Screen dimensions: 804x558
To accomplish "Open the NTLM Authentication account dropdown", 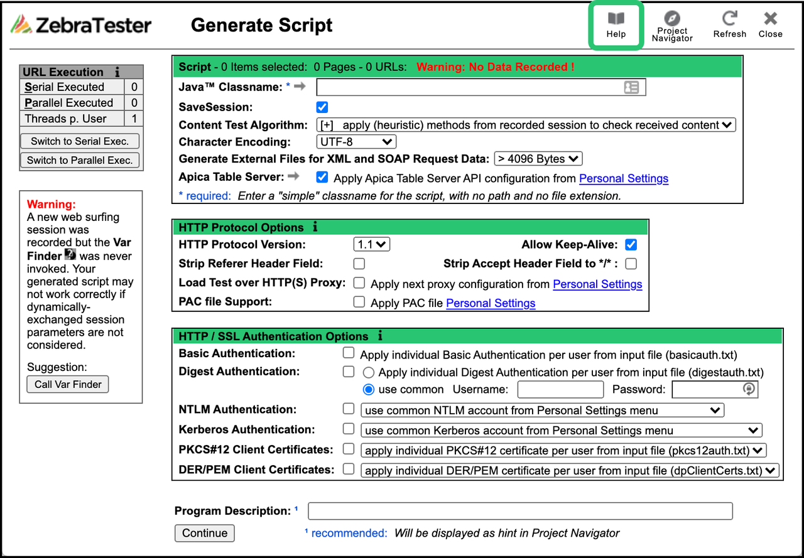I will click(542, 410).
